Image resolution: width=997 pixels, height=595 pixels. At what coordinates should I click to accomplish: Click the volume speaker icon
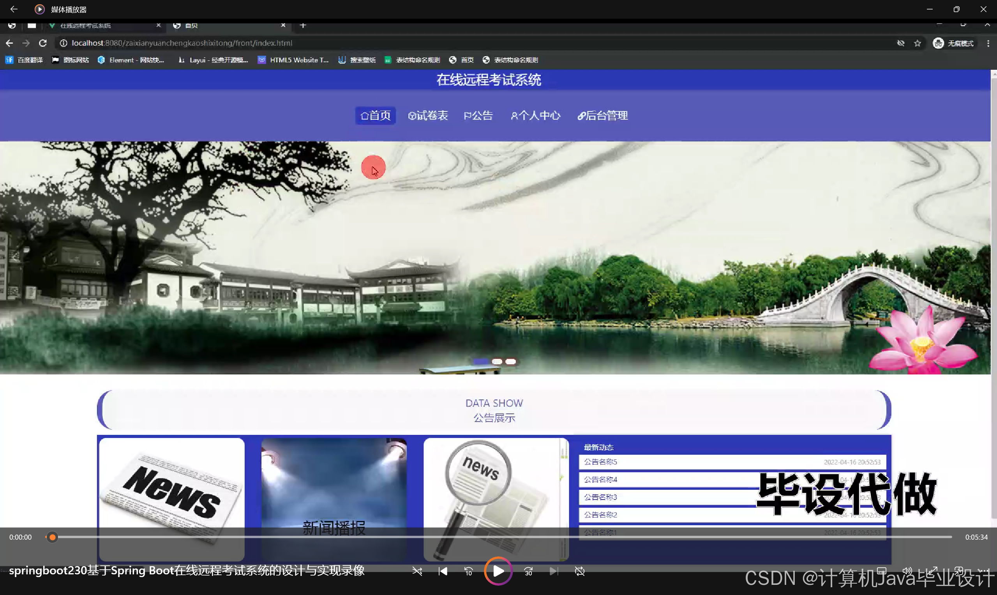coord(907,570)
